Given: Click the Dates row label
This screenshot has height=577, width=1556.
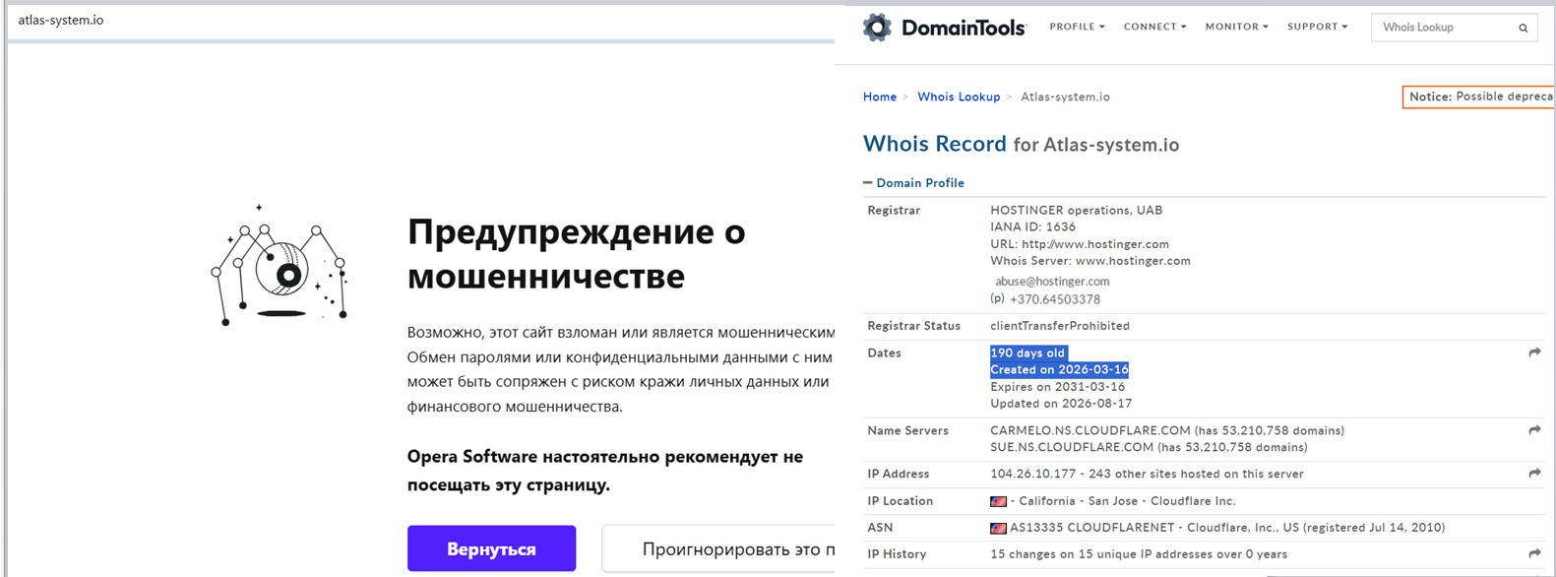Looking at the screenshot, I should (x=884, y=353).
